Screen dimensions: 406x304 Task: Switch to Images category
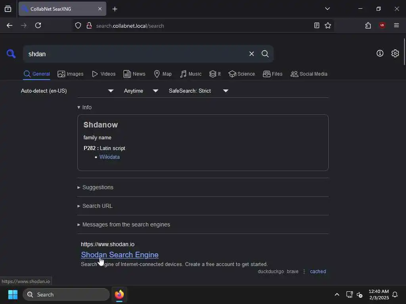(x=71, y=74)
